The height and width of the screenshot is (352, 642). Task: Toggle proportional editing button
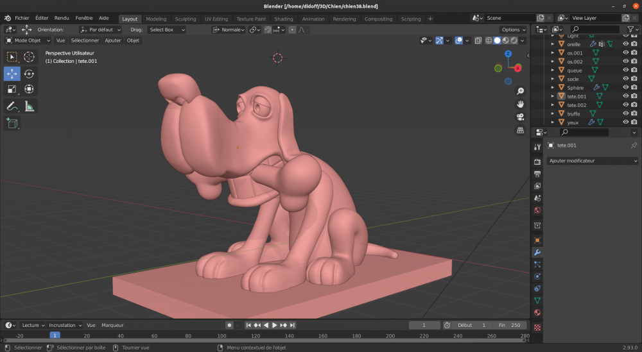pos(292,30)
